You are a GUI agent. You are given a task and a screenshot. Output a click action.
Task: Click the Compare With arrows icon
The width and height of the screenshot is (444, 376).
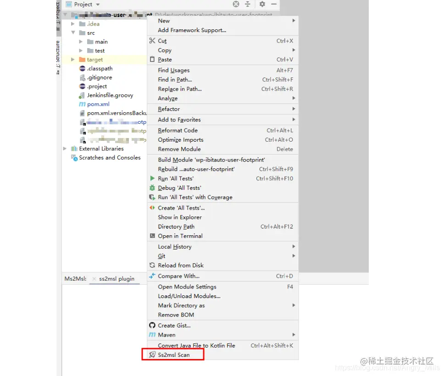(152, 276)
